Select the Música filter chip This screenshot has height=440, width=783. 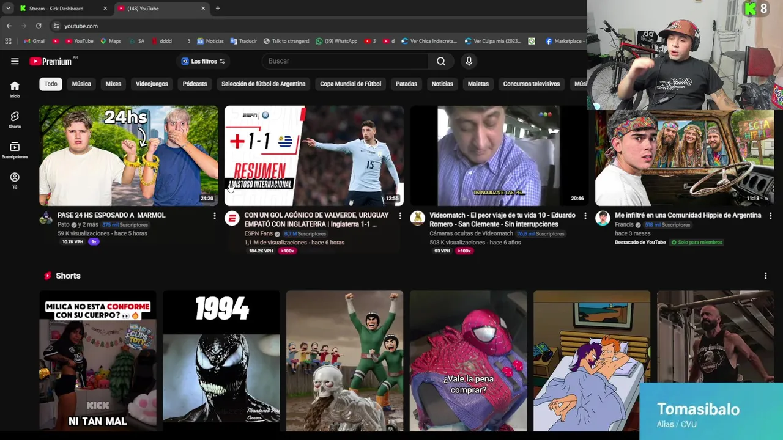click(x=81, y=84)
